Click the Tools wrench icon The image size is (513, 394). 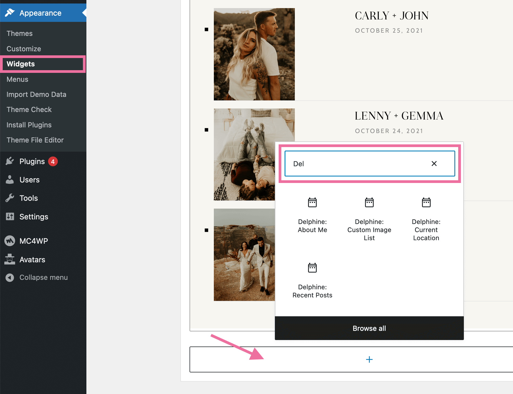pyautogui.click(x=10, y=198)
